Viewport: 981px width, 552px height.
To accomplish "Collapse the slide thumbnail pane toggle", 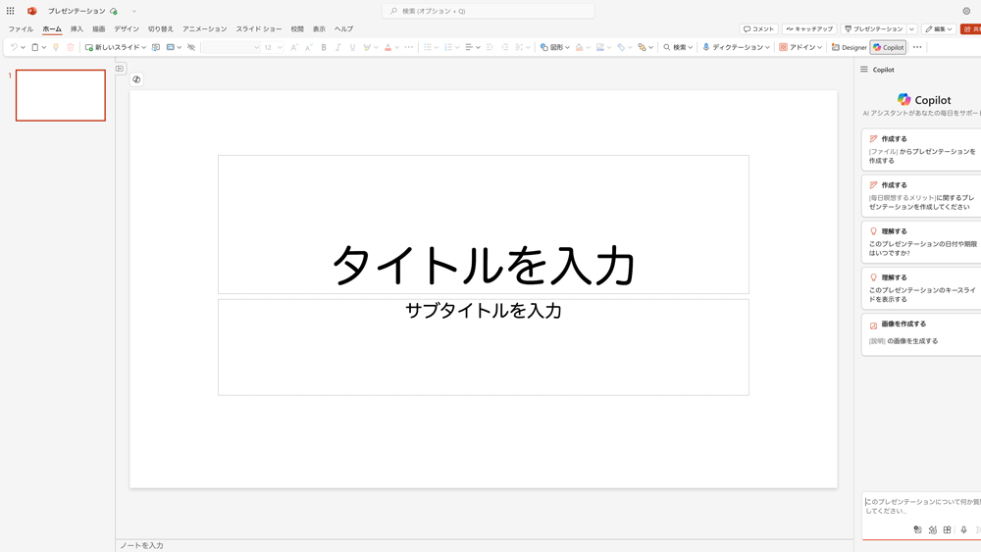I will click(121, 69).
